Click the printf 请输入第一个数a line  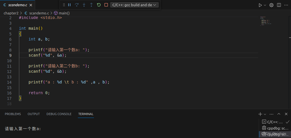[x=59, y=50]
